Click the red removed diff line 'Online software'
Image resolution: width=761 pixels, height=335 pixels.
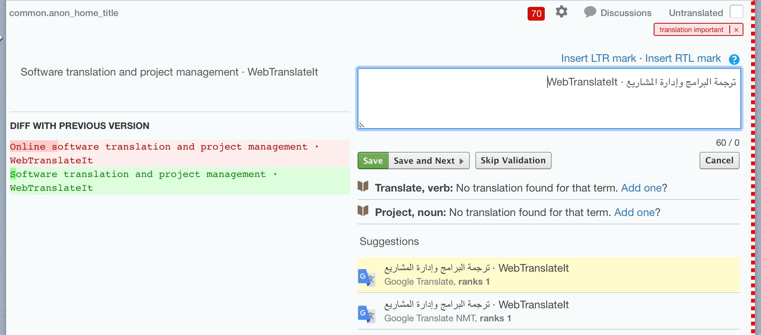pyautogui.click(x=180, y=153)
